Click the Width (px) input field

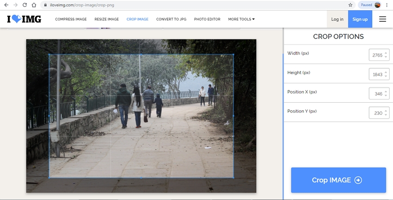(x=377, y=55)
